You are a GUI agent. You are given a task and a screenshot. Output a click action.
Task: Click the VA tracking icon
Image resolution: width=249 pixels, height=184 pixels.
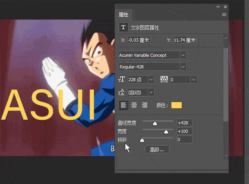tap(164, 79)
